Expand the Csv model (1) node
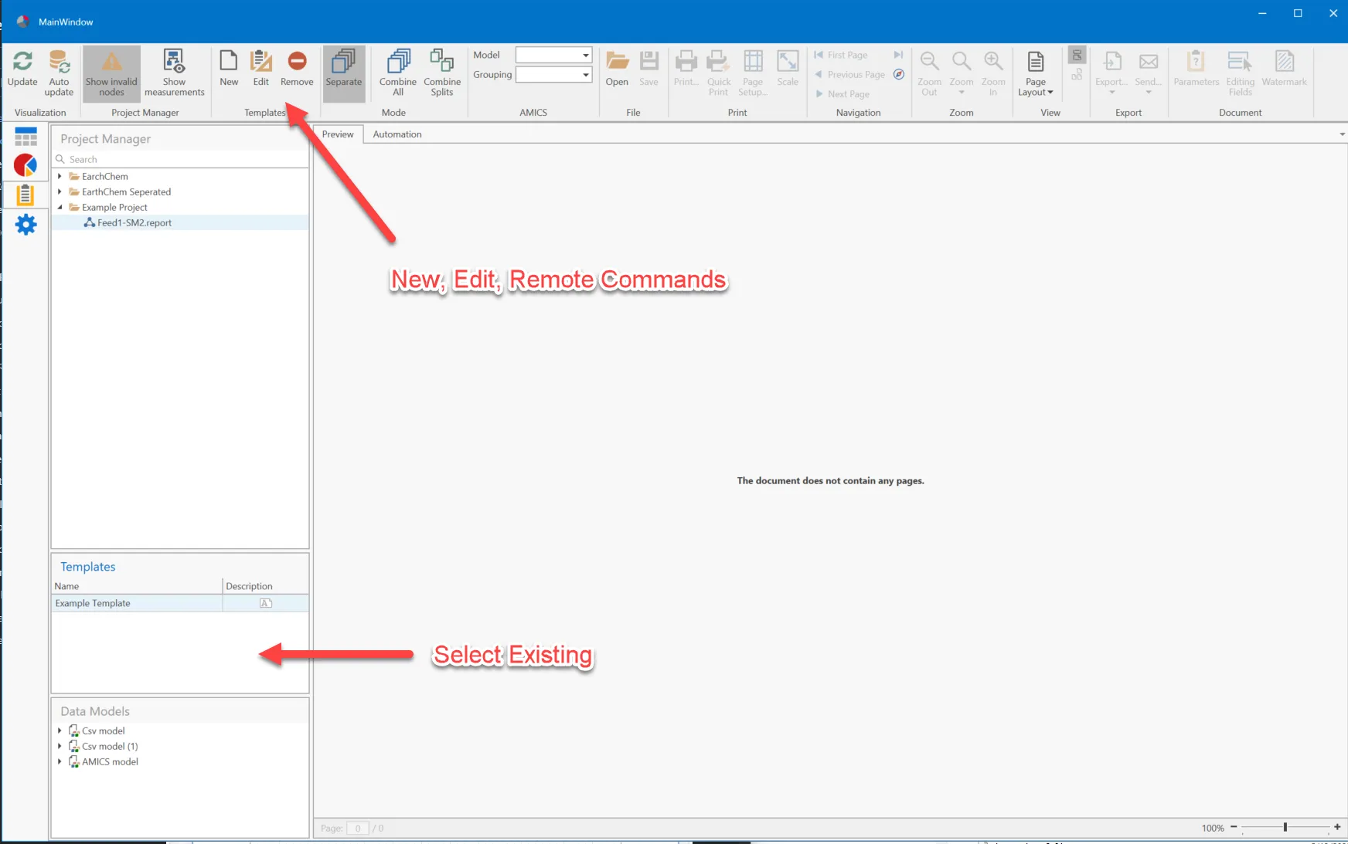 [x=60, y=746]
